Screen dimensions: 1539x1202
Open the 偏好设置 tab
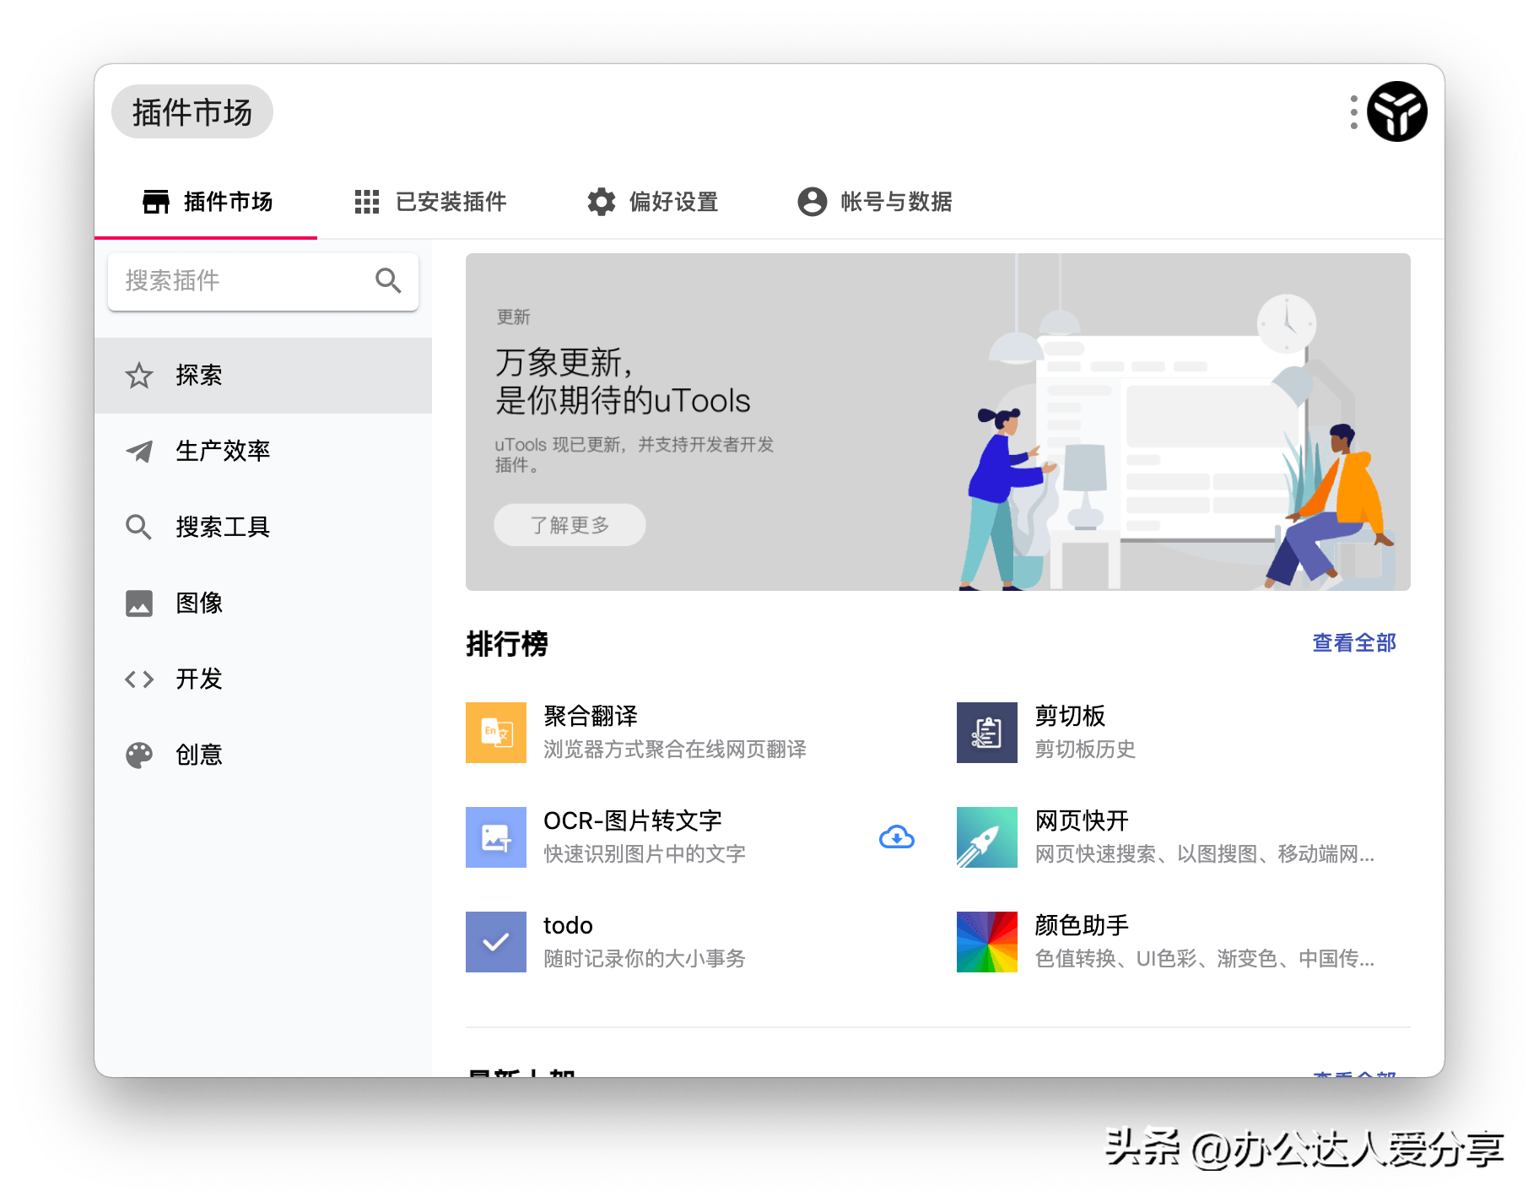[653, 202]
